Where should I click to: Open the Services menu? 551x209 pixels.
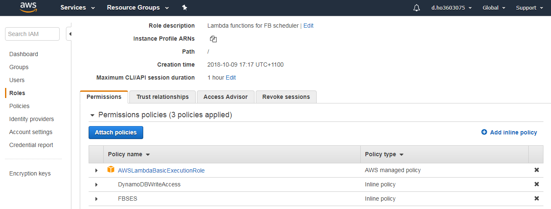tap(78, 8)
